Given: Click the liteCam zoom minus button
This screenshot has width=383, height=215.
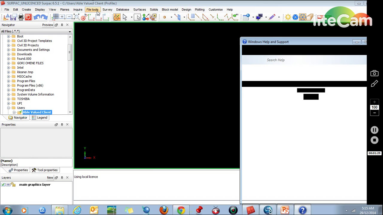Looking at the screenshot, I should [374, 113].
